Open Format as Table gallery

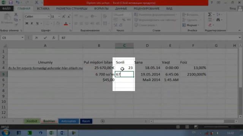156,20
